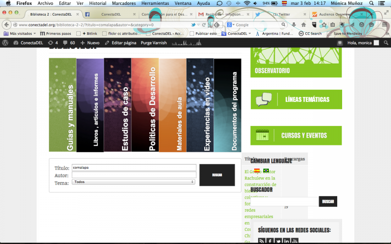
Task: Open the WordPress logo menu in admin bar
Action: coord(5,43)
